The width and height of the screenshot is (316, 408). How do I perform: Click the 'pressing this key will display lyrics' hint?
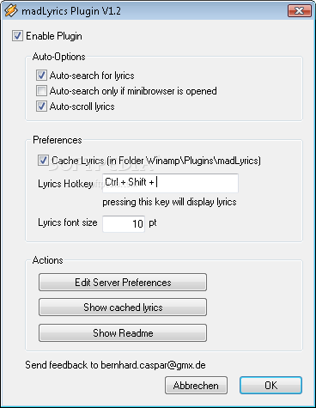coord(169,202)
